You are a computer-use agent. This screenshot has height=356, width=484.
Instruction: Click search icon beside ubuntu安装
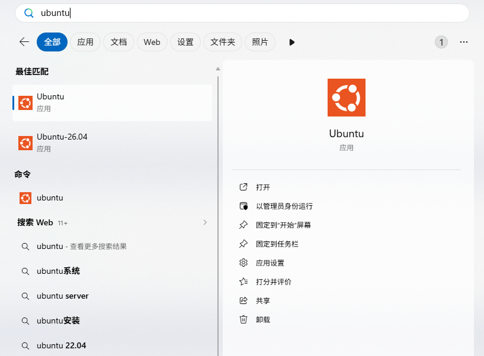point(25,321)
